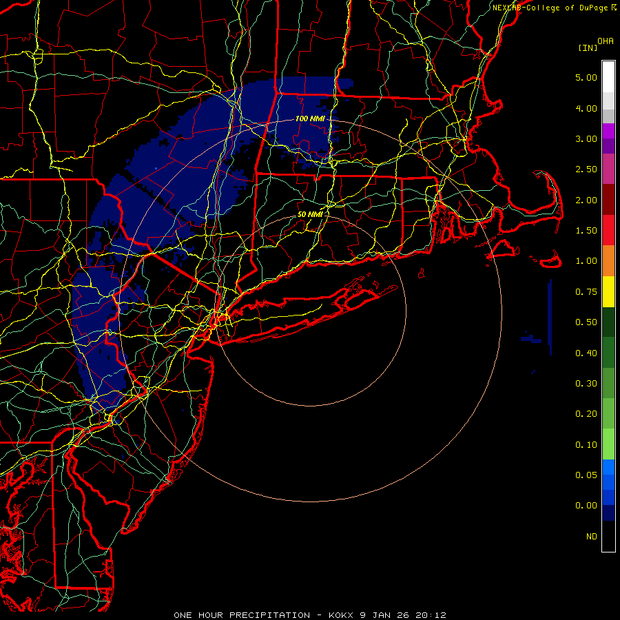Select the bright red 1.50 legend swatch
Screen dimensions: 620x620
[608, 230]
